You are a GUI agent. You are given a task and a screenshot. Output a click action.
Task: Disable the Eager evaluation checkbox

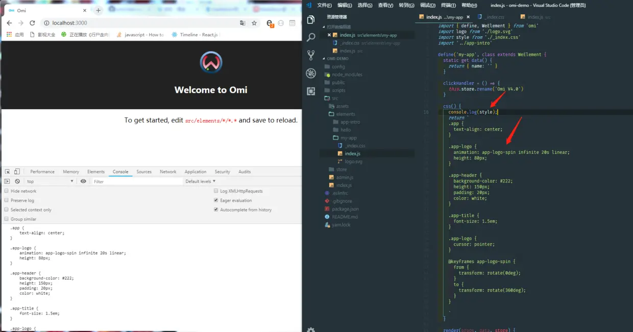[216, 200]
